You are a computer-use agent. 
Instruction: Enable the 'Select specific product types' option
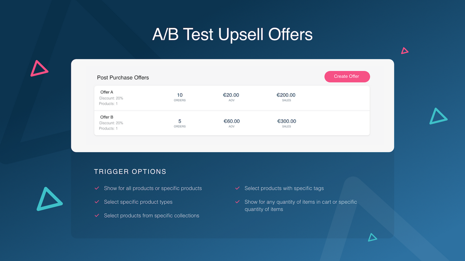[138, 202]
